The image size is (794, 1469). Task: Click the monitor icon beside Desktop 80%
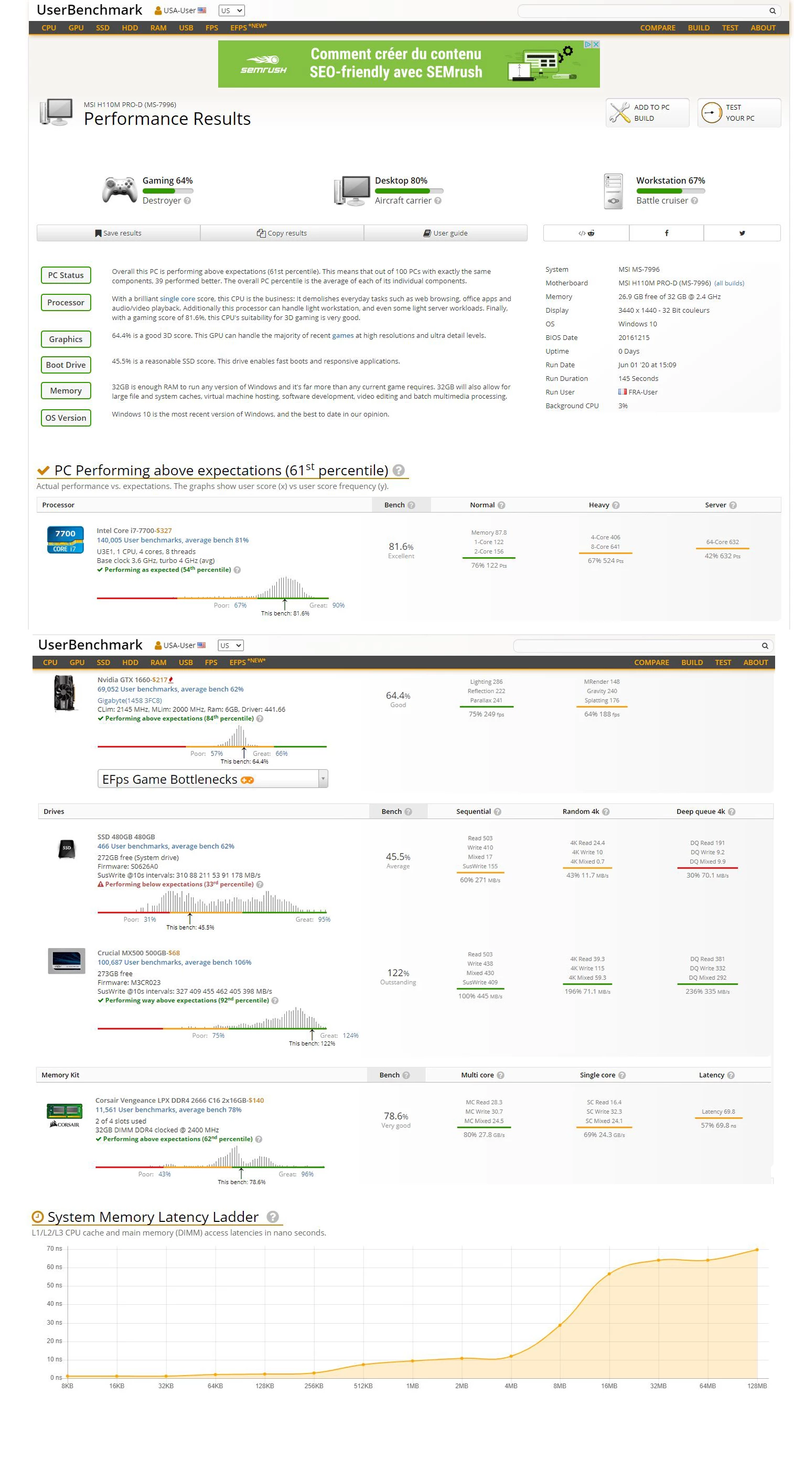click(352, 191)
